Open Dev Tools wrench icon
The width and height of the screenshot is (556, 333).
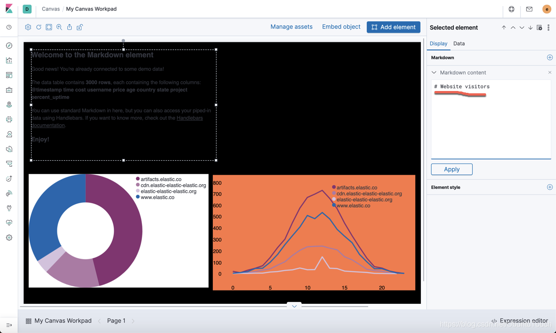[x=9, y=208]
